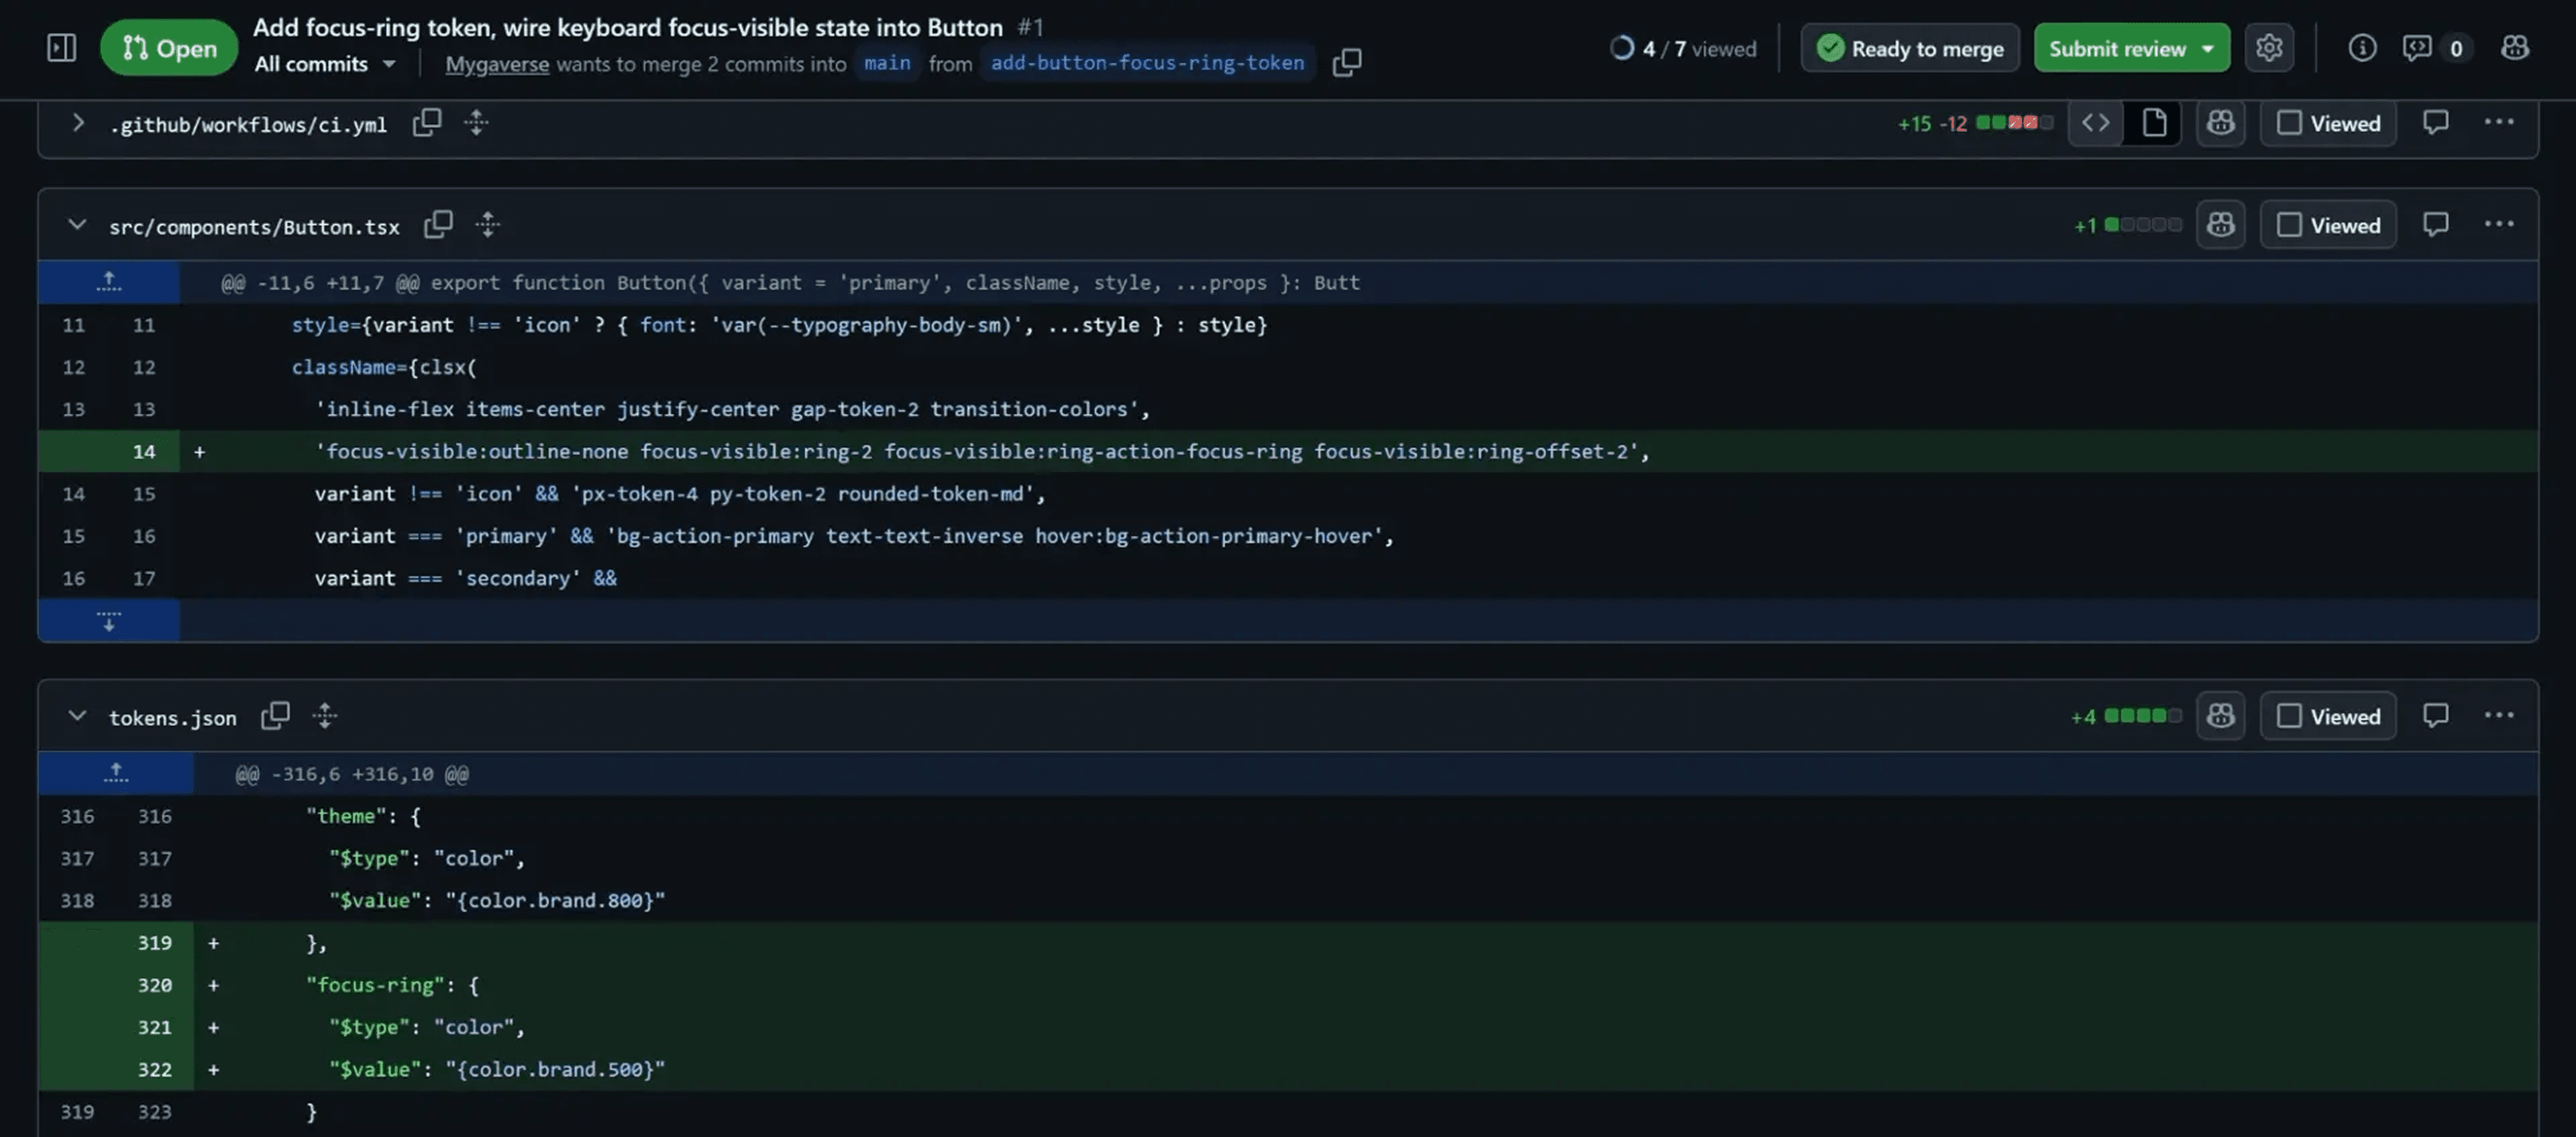This screenshot has height=1137, width=2576.
Task: Open the Mygaverse user link
Action: 497,64
